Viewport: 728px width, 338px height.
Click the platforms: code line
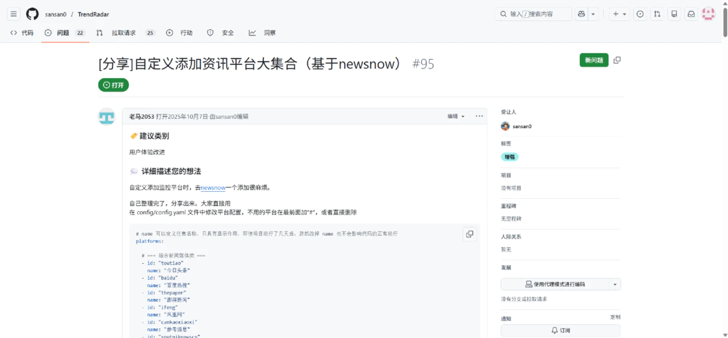150,241
